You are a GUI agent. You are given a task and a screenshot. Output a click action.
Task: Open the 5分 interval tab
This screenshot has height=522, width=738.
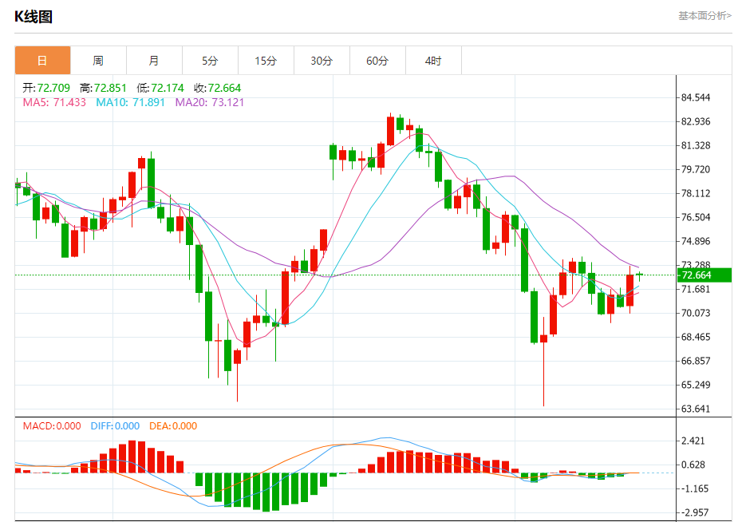pyautogui.click(x=210, y=60)
